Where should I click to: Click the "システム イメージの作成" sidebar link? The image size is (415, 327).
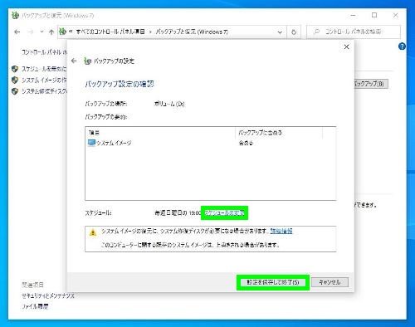[44, 80]
